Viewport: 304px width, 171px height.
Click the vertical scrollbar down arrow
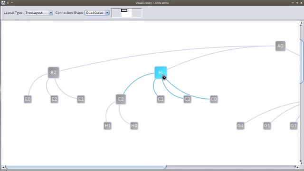point(302,163)
